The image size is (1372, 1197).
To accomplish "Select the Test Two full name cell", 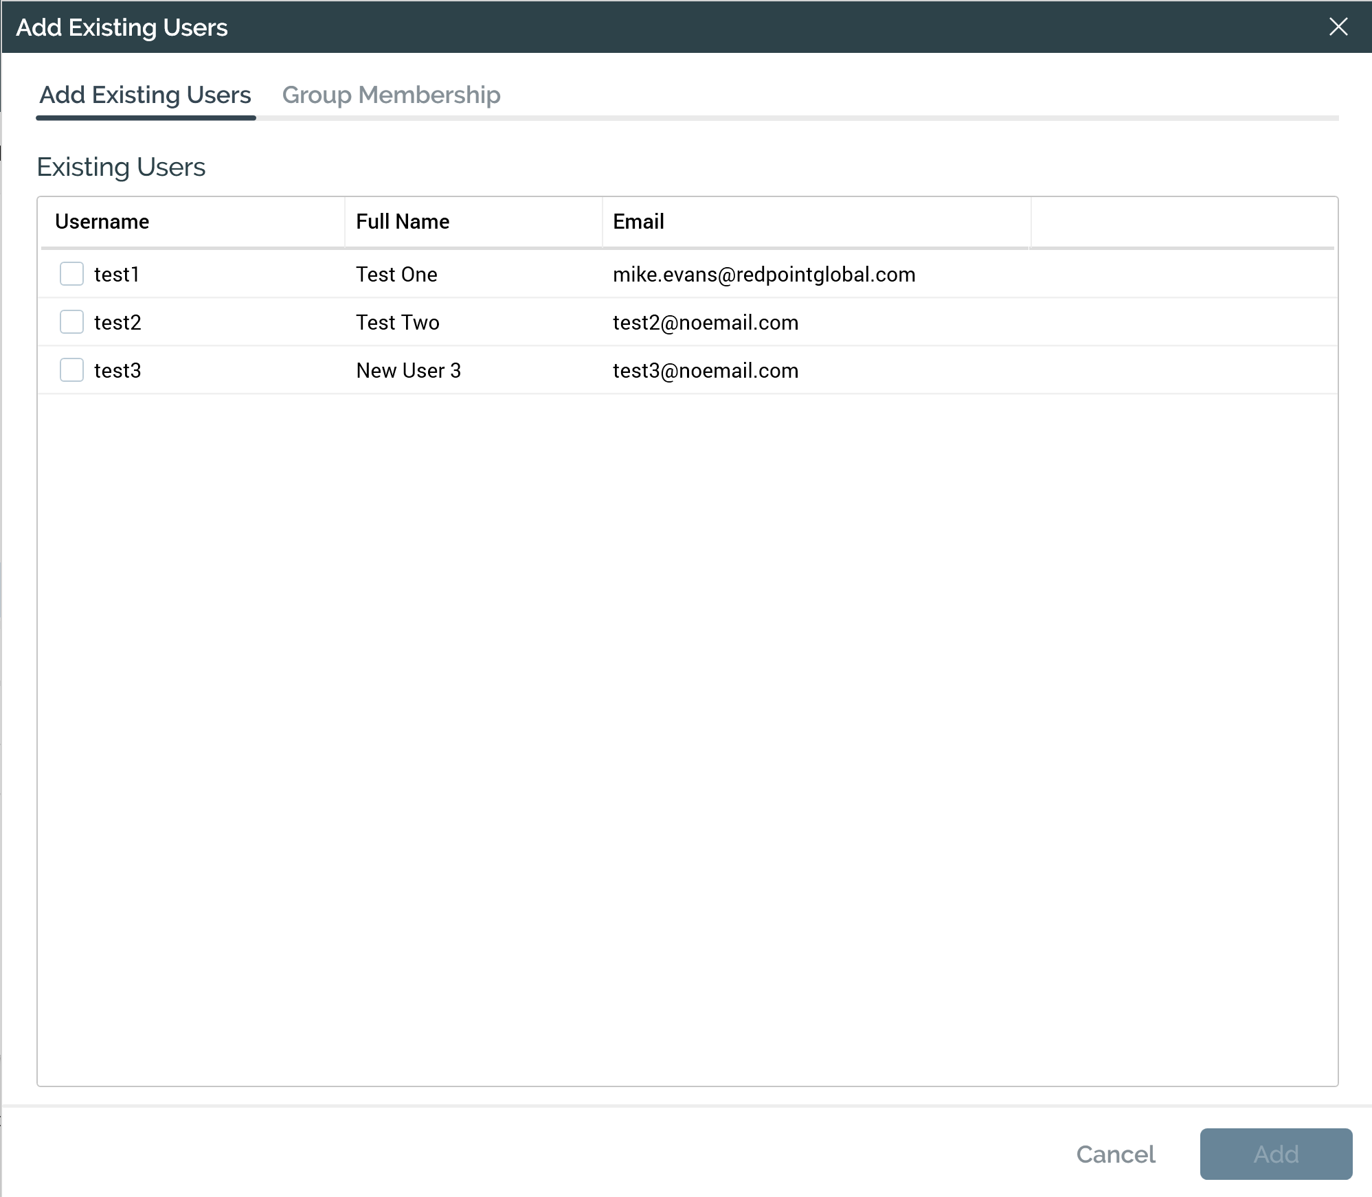I will [397, 323].
